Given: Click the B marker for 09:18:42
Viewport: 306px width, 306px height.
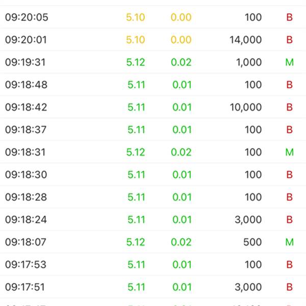Looking at the screenshot, I should point(289,107).
